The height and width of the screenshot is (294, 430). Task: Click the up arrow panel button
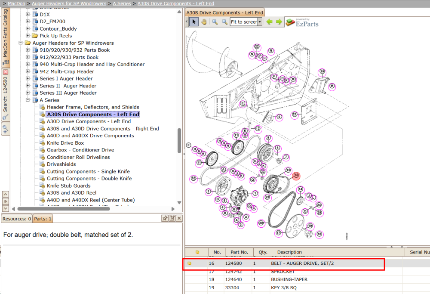coord(6,195)
